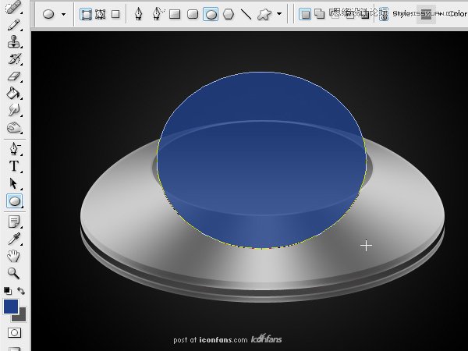The image size is (468, 351).
Task: Expand geometry options arrow after Custom Shape
Action: (279, 14)
